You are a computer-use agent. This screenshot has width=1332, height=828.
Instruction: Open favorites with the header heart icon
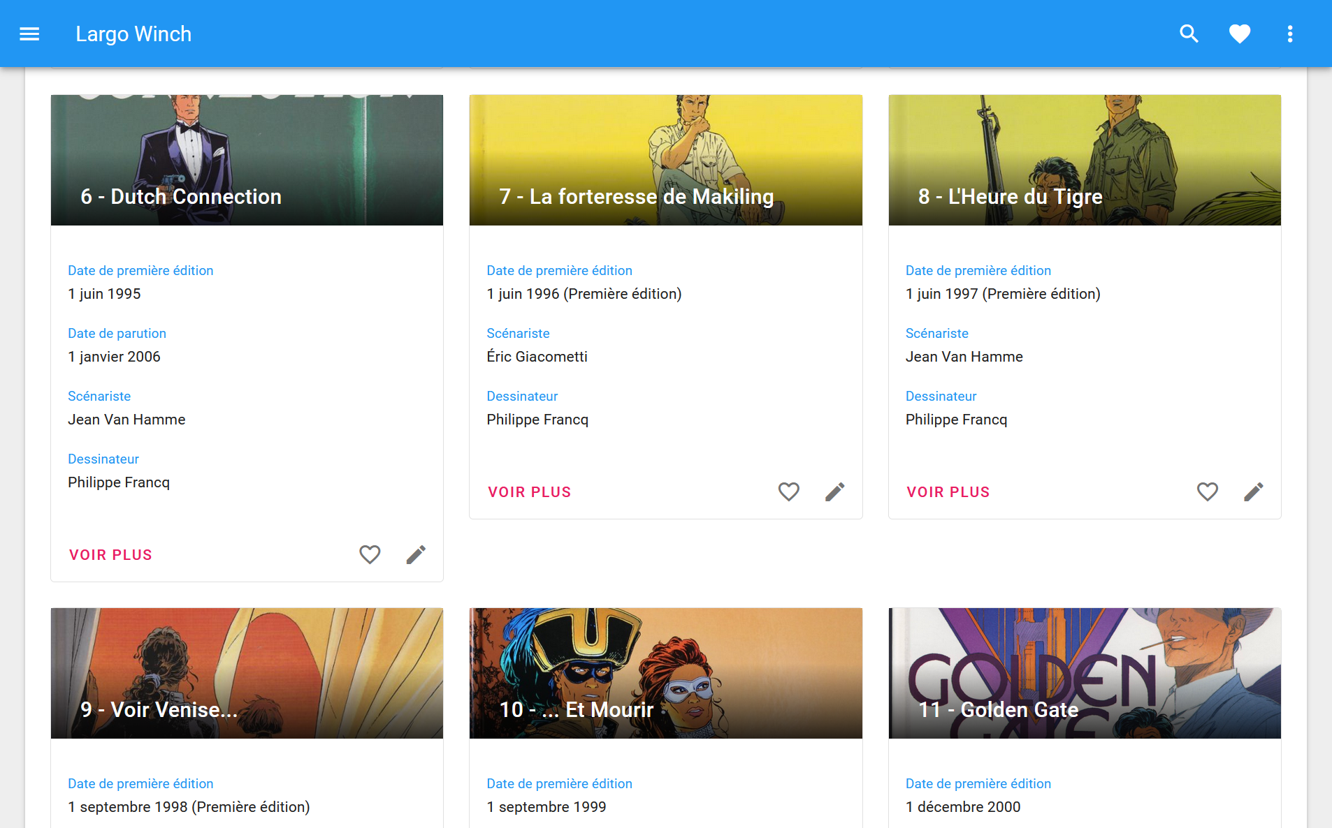1239,34
